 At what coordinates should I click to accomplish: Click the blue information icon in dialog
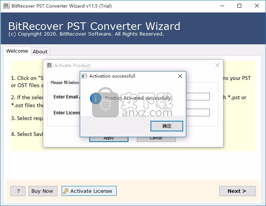pos(96,98)
